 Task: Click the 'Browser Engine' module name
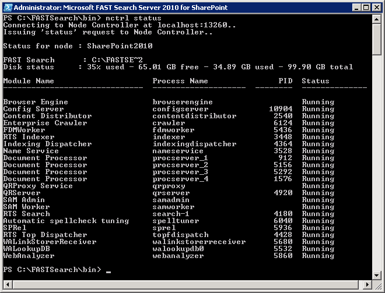36,102
